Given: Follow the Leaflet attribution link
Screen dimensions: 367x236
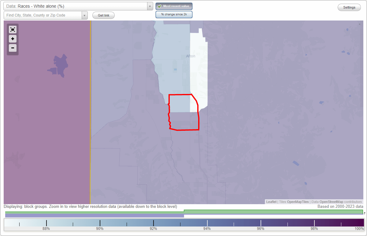Looking at the screenshot, I should 271,202.
